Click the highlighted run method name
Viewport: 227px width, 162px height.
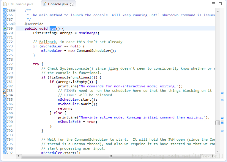click(53, 28)
